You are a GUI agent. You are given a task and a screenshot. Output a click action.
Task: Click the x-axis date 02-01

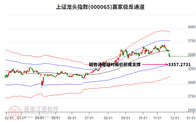[9, 118]
